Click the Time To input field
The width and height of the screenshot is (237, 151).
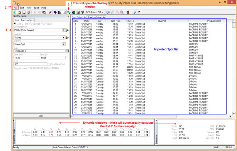click(x=52, y=58)
